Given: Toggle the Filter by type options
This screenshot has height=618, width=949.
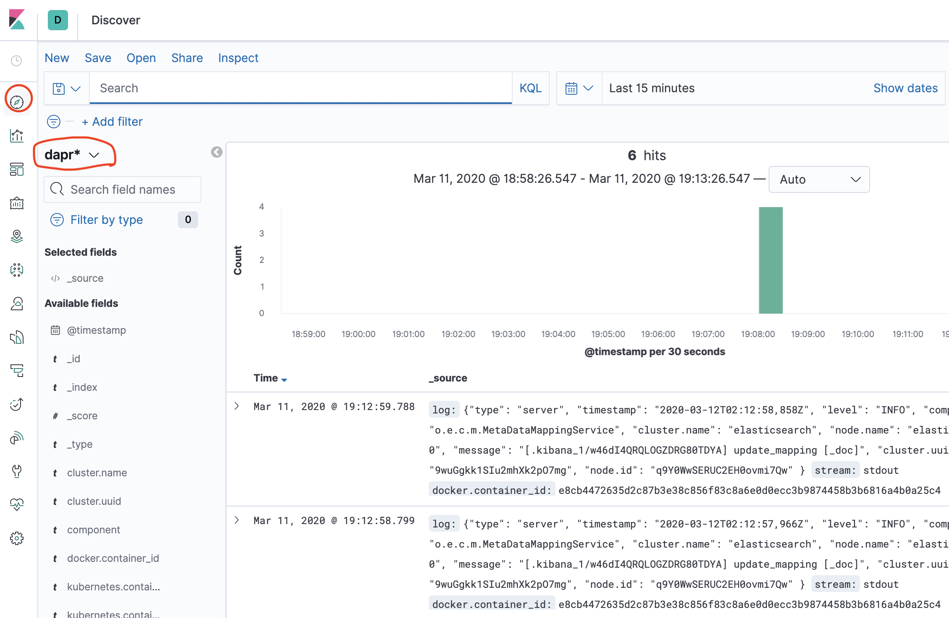Looking at the screenshot, I should [x=107, y=220].
